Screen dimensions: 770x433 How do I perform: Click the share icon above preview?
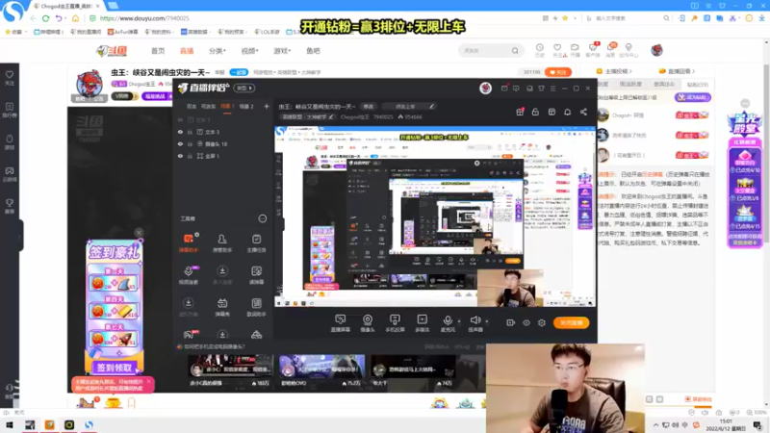(583, 112)
